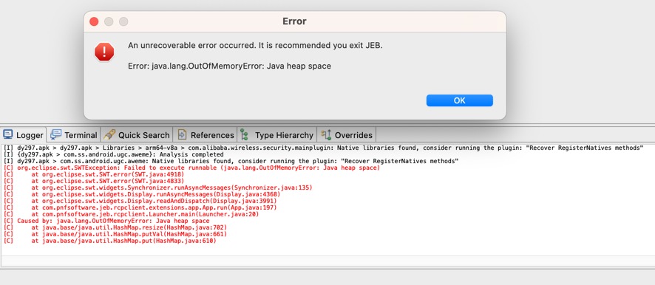Switch to the Logger tab
The width and height of the screenshot is (655, 285).
24,135
